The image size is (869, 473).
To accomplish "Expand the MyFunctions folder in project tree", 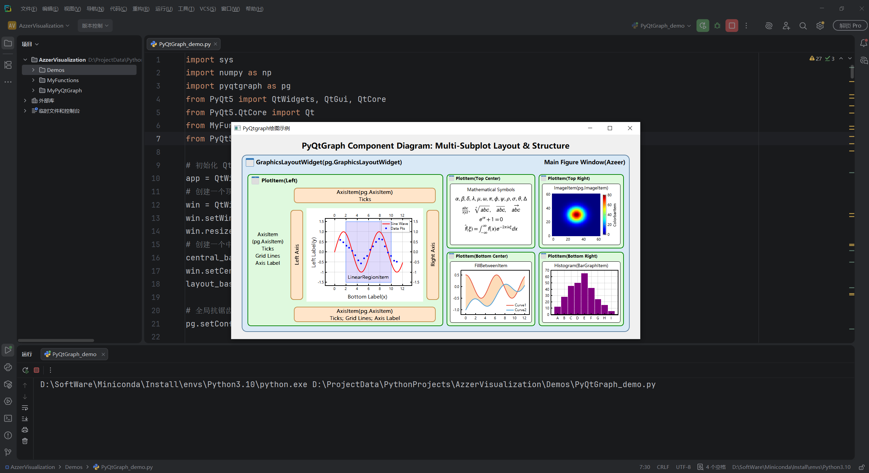I will [33, 80].
